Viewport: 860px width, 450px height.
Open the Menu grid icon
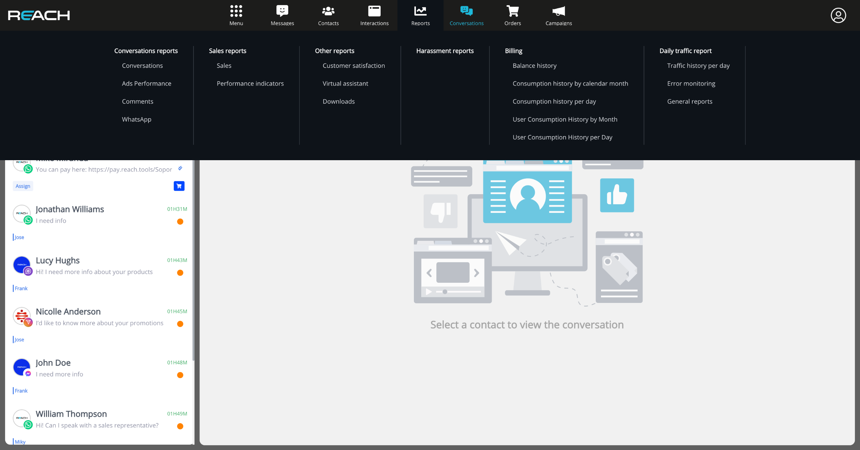click(x=236, y=11)
